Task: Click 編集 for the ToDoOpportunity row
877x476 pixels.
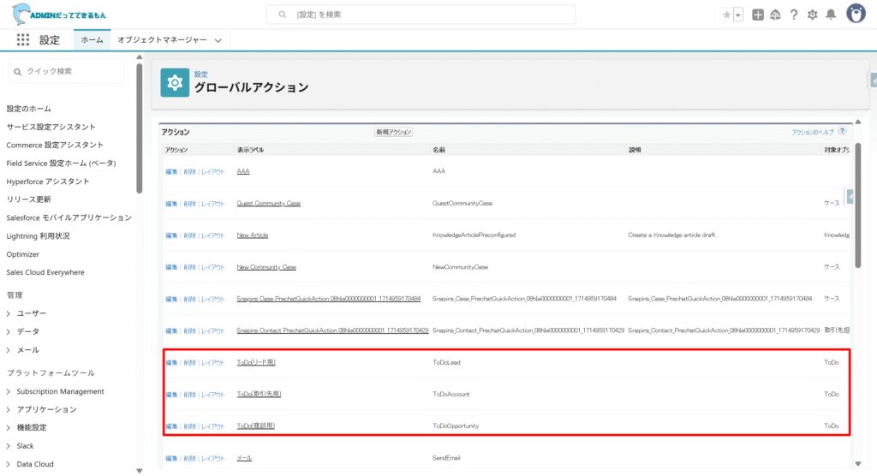Action: (171, 426)
